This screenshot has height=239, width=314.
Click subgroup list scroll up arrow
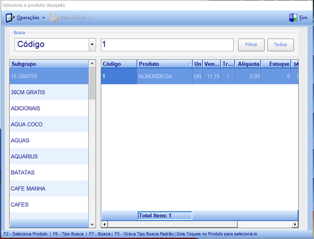point(92,64)
